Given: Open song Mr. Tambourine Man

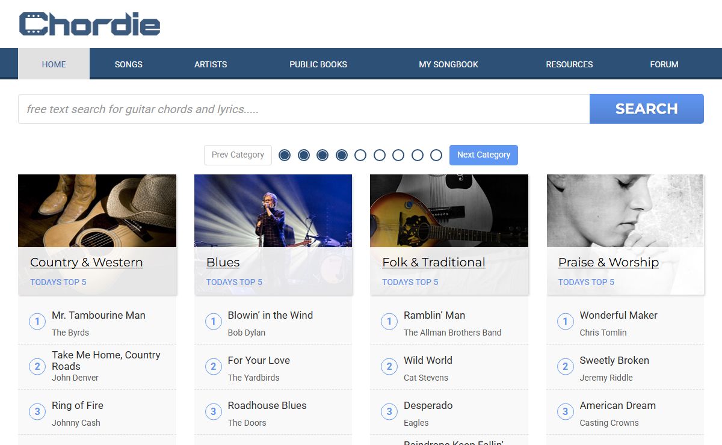Looking at the screenshot, I should (99, 315).
